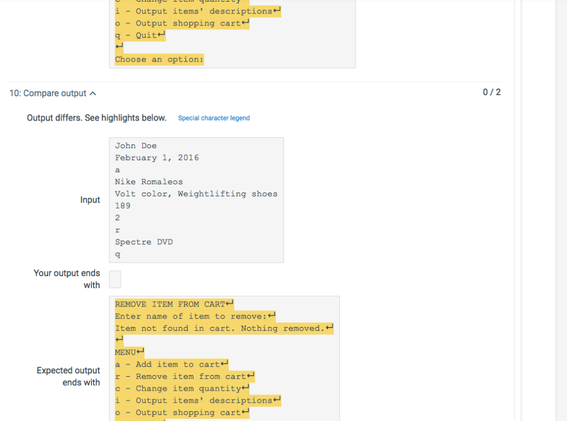This screenshot has height=421, width=567.
Task: Click 'Output differs. See highlights below.' message
Action: 96,118
